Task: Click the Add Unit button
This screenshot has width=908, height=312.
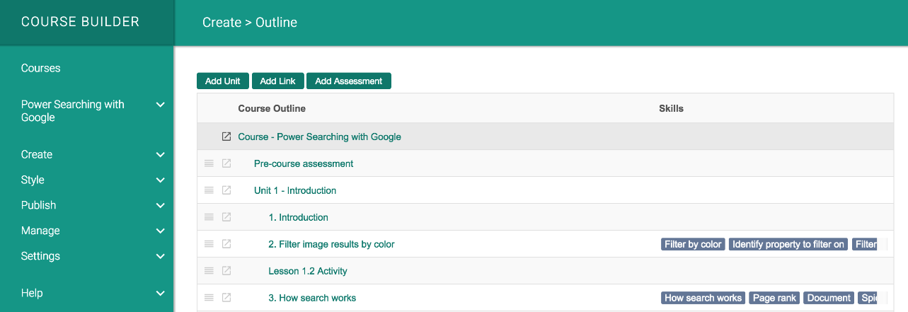Action: [x=223, y=81]
